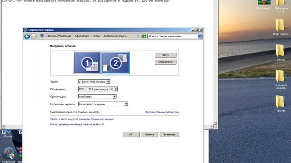Click the OK button
This screenshot has height=163, width=291.
131,134
